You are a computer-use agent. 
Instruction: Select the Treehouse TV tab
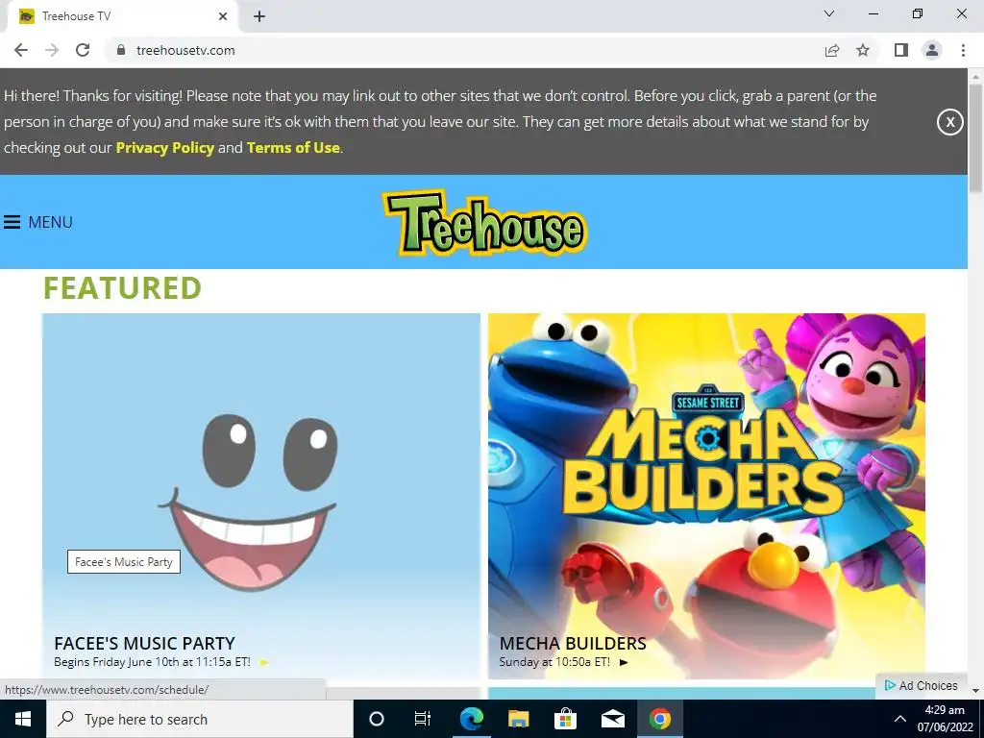pyautogui.click(x=122, y=16)
